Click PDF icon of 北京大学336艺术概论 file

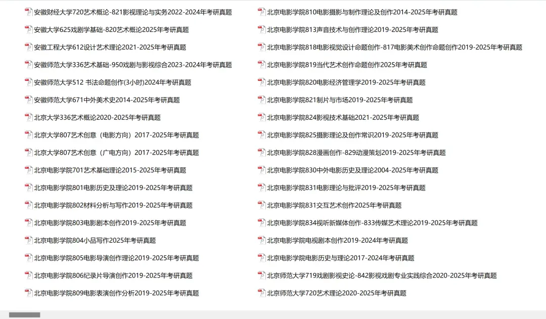(28, 117)
